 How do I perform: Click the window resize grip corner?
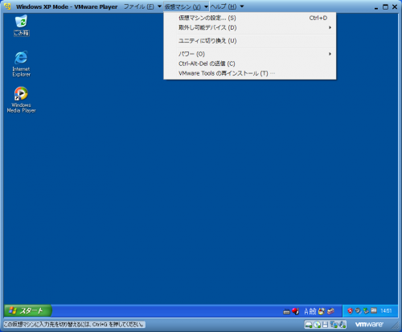[396, 326]
